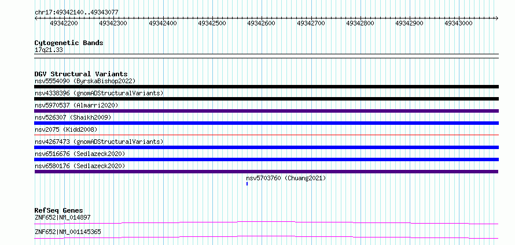
Task: Click ruler position 49342700
Action: (311, 23)
